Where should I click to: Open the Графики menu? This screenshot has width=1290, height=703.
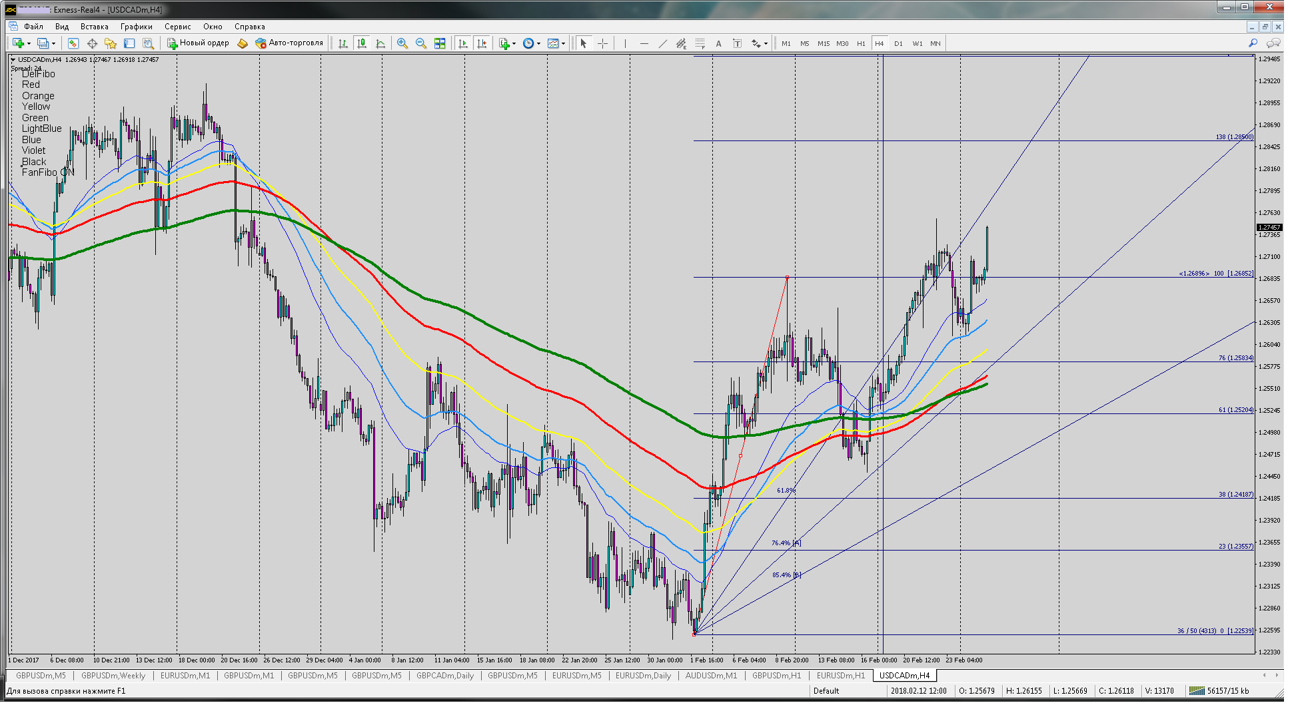tap(136, 27)
